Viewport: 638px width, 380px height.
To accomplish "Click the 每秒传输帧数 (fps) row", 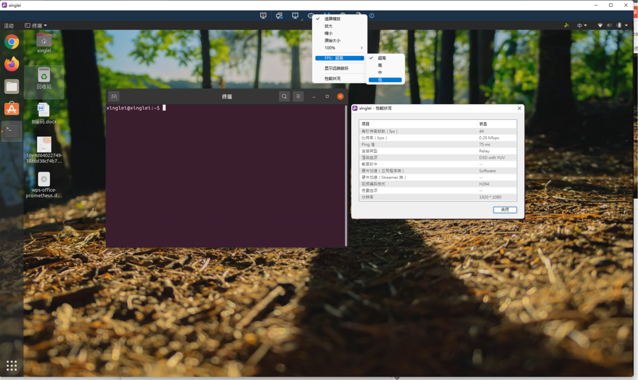I will pyautogui.click(x=438, y=131).
